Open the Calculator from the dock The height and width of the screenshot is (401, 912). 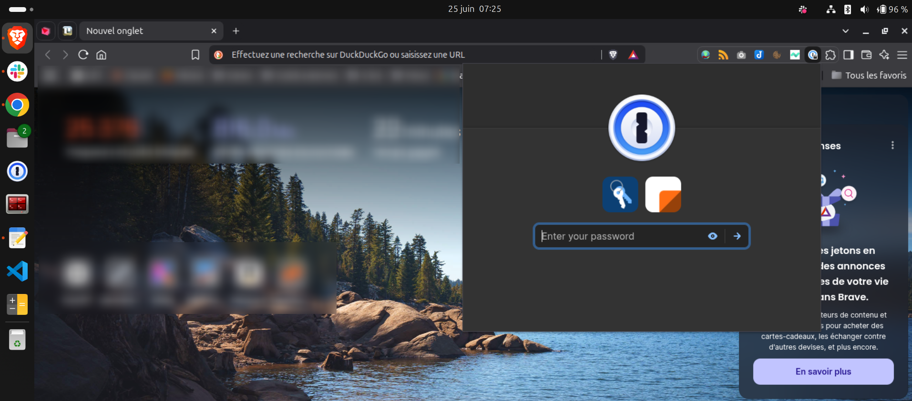point(17,304)
